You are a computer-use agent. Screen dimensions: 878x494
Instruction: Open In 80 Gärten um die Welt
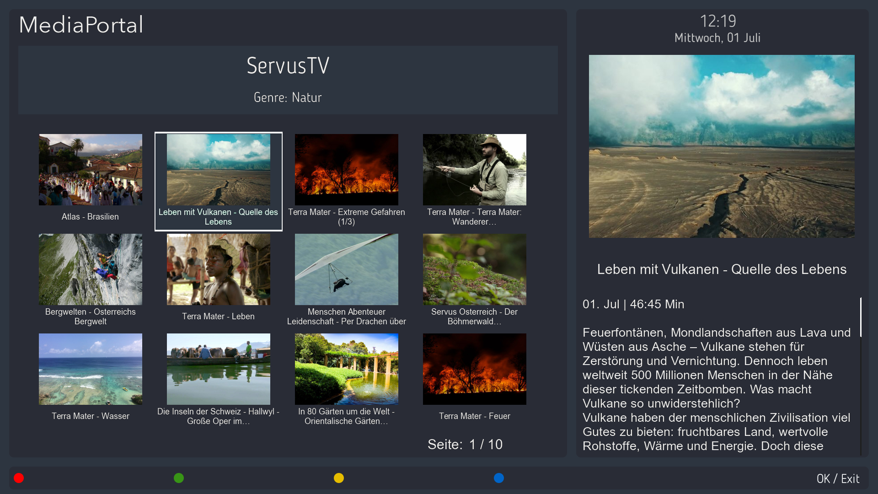(347, 369)
